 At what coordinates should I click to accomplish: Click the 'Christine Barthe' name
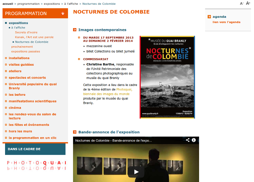coord(100,64)
